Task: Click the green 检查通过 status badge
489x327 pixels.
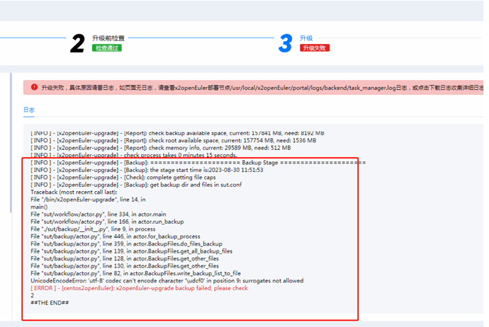Action: [106, 48]
